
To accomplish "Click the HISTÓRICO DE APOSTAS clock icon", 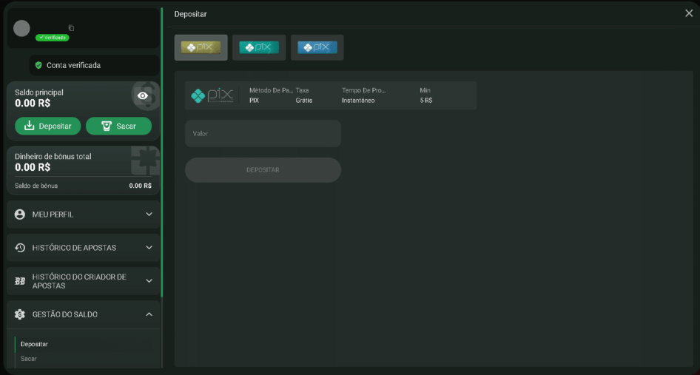I will pos(20,248).
